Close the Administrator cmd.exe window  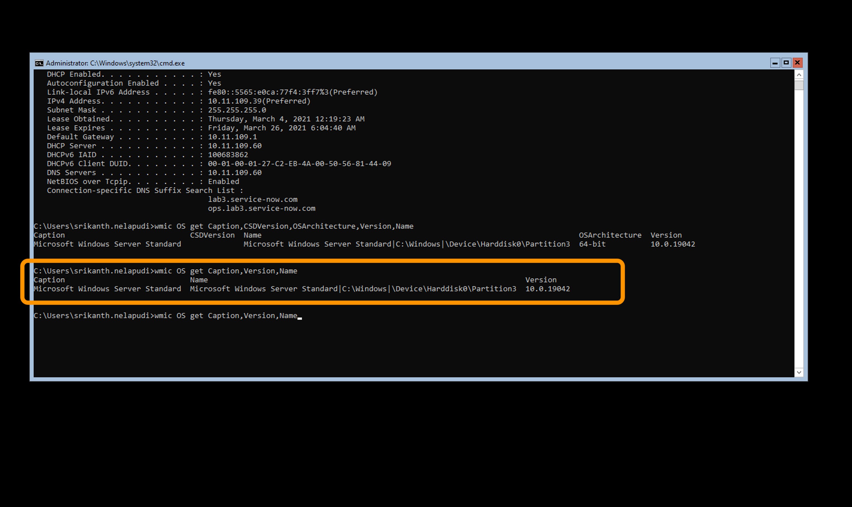coord(797,63)
